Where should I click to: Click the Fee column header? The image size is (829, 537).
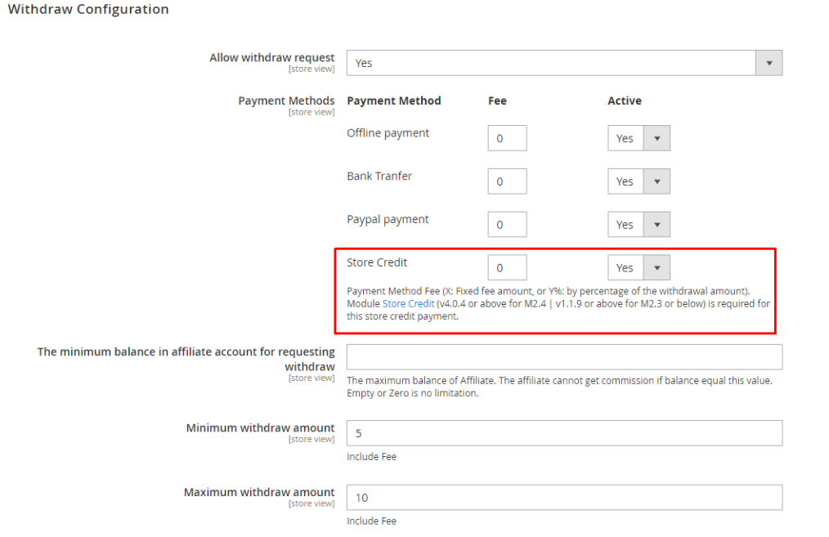click(x=497, y=101)
